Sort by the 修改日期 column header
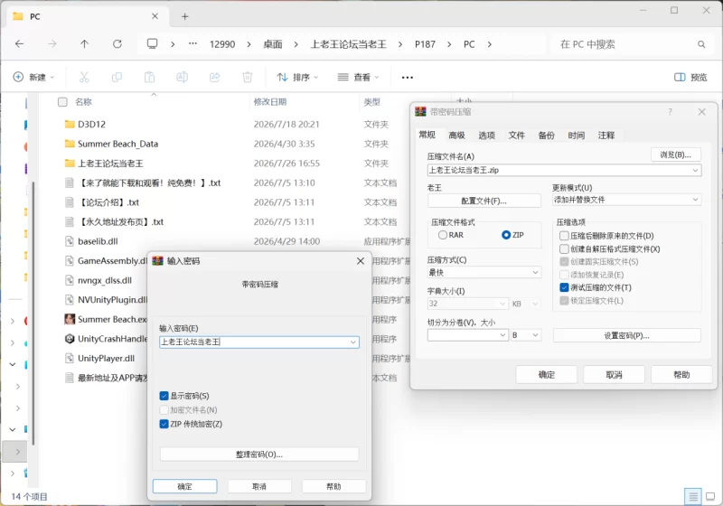Screen dimensions: 723x506 pyautogui.click(x=270, y=102)
